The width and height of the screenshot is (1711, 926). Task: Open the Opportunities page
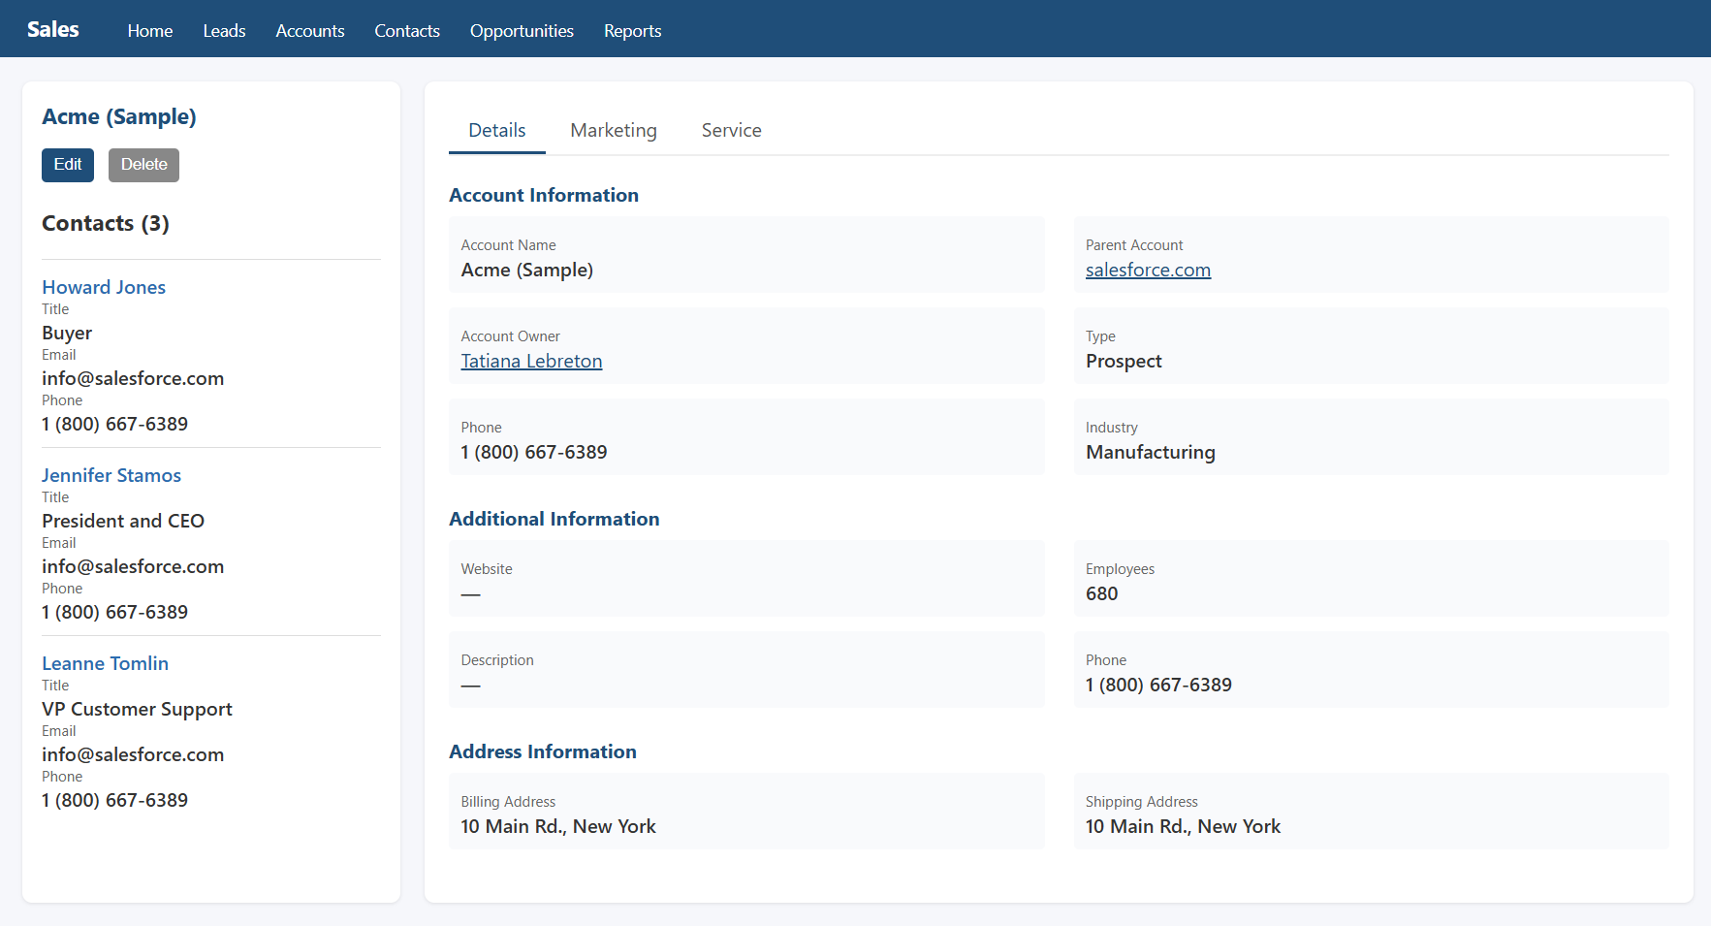click(x=522, y=31)
